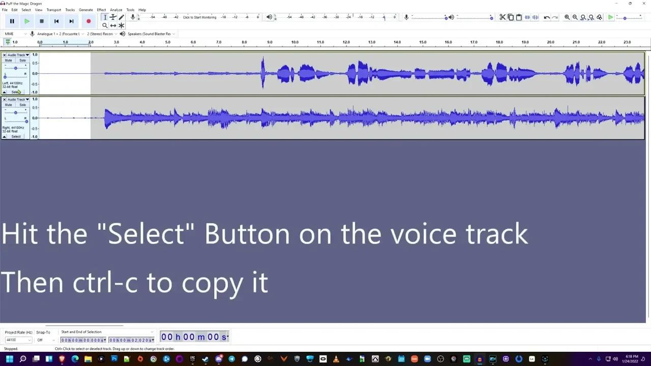
Task: Solo the second audio track
Action: point(22,105)
